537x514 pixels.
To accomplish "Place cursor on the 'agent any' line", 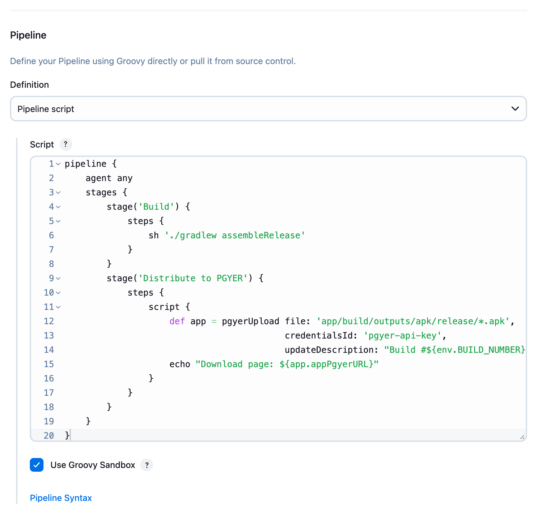I will [x=109, y=178].
